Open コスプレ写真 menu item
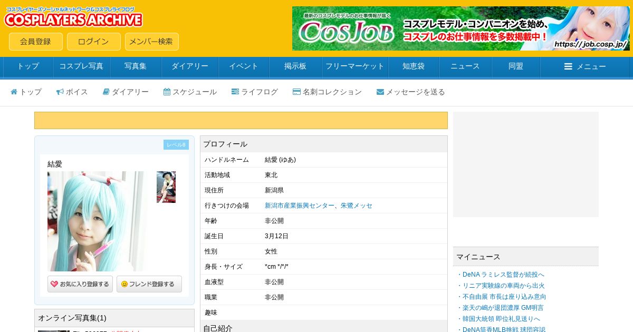The width and height of the screenshot is (633, 332). click(x=81, y=66)
